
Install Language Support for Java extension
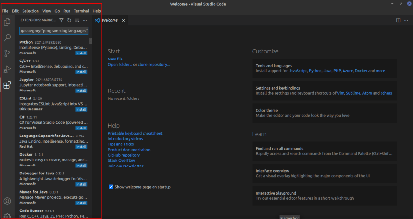tap(81, 147)
